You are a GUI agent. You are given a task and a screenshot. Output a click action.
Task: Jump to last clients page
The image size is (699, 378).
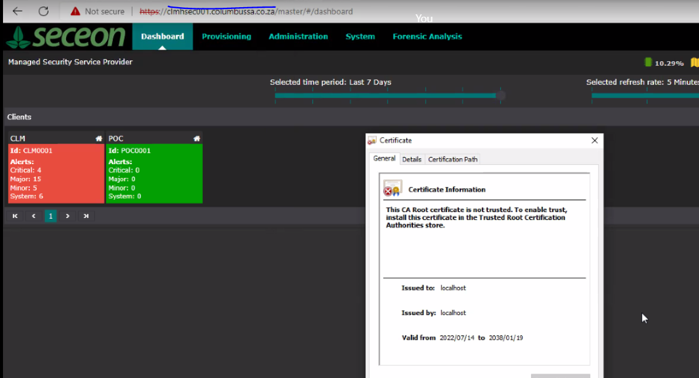[x=86, y=216]
